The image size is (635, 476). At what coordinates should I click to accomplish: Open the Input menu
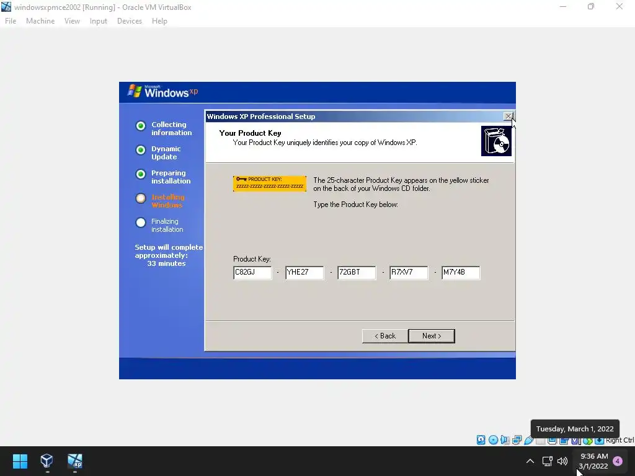pyautogui.click(x=99, y=21)
